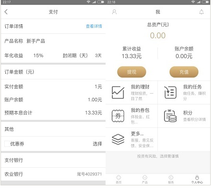This screenshot has height=193, width=214.
Task: Switch to 首页 bottom tab
Action: tap(118, 179)
